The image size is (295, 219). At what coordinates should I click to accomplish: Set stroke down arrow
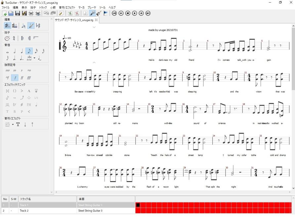click(x=25, y=124)
